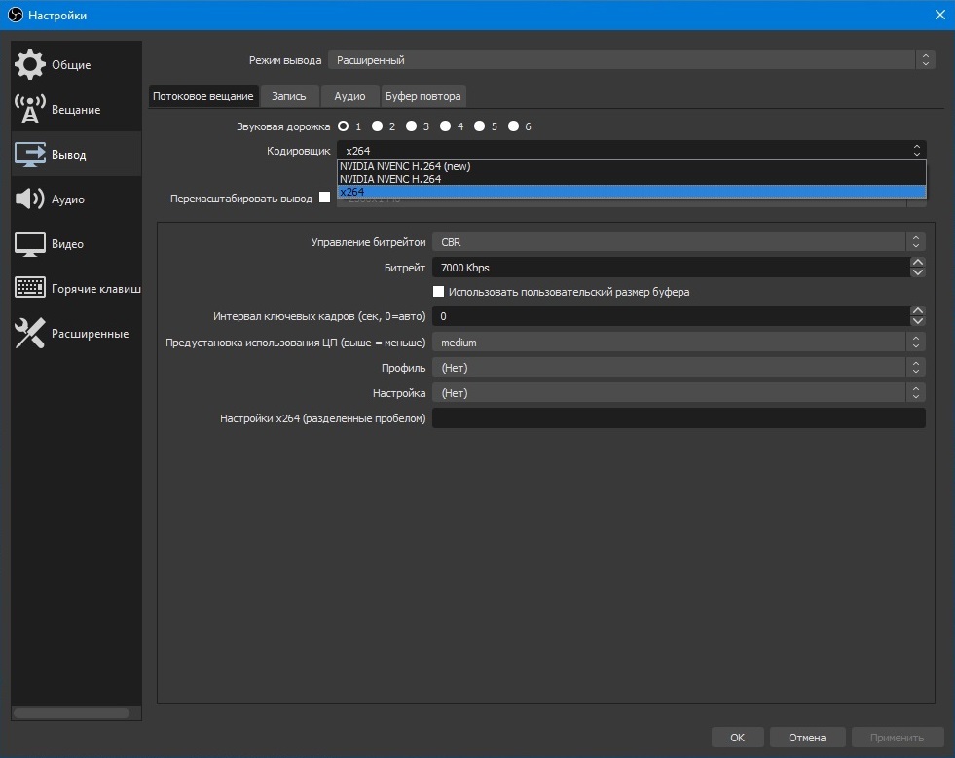Focus the Настройки x264 options text field
Screen dimensions: 955x758
point(679,418)
